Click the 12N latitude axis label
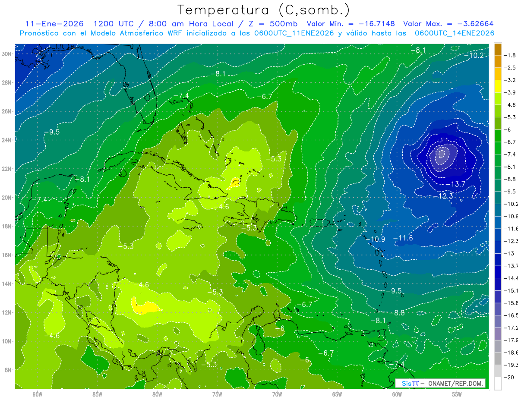Image resolution: width=518 pixels, height=400 pixels. (7, 312)
